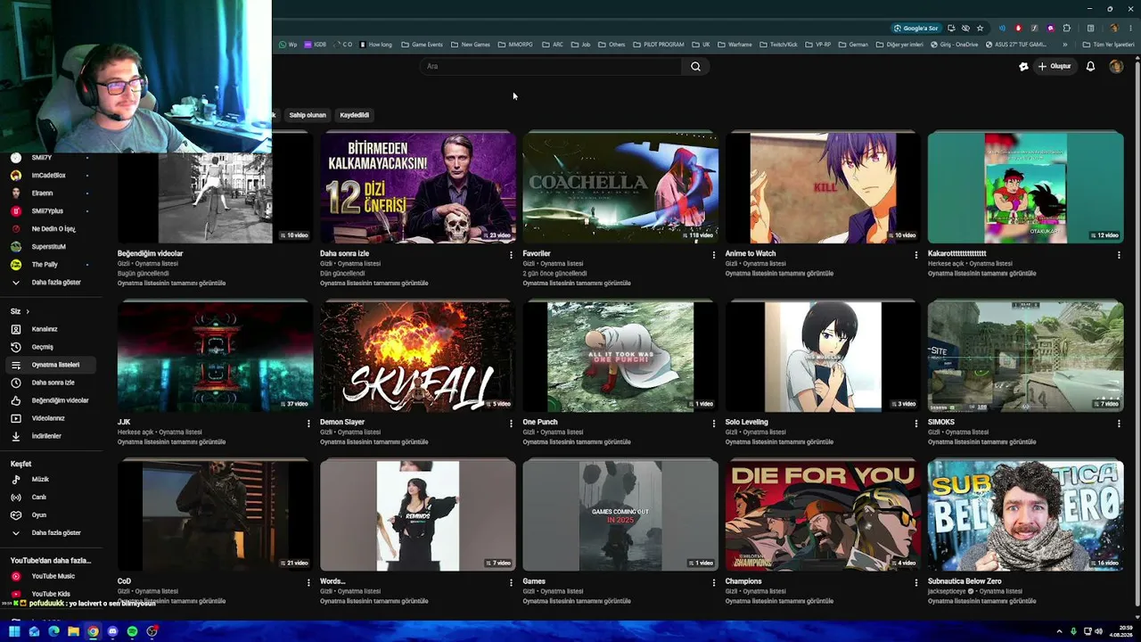Open options menu for Kakarotttttttttttt playlist
The width and height of the screenshot is (1141, 642).
(x=1119, y=255)
